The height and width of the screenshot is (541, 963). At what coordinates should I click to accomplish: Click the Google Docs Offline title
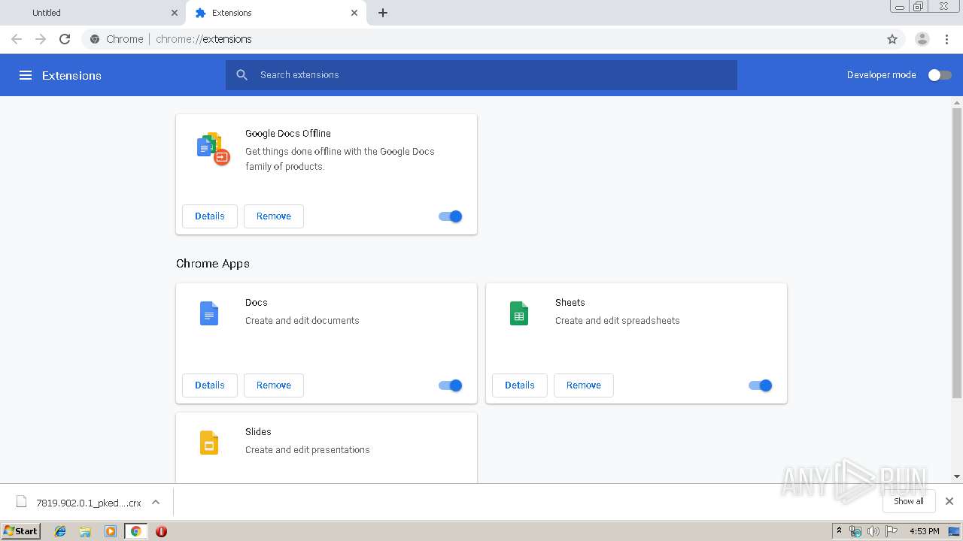tap(288, 134)
